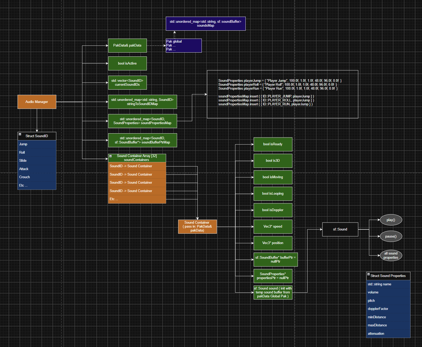This screenshot has height=347, width=422.
Task: Click the Struct Sound Properties header title
Action: point(388,276)
